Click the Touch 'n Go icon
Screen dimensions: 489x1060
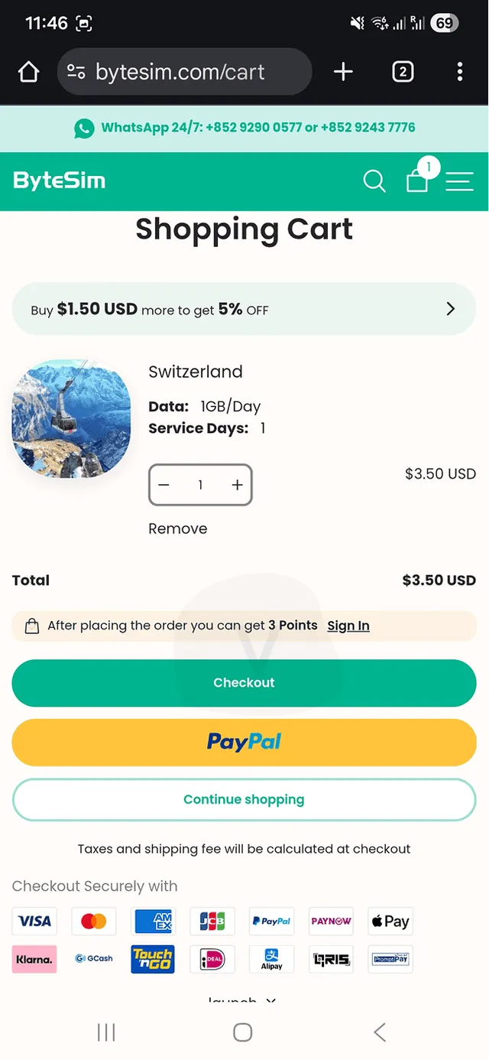coord(152,959)
